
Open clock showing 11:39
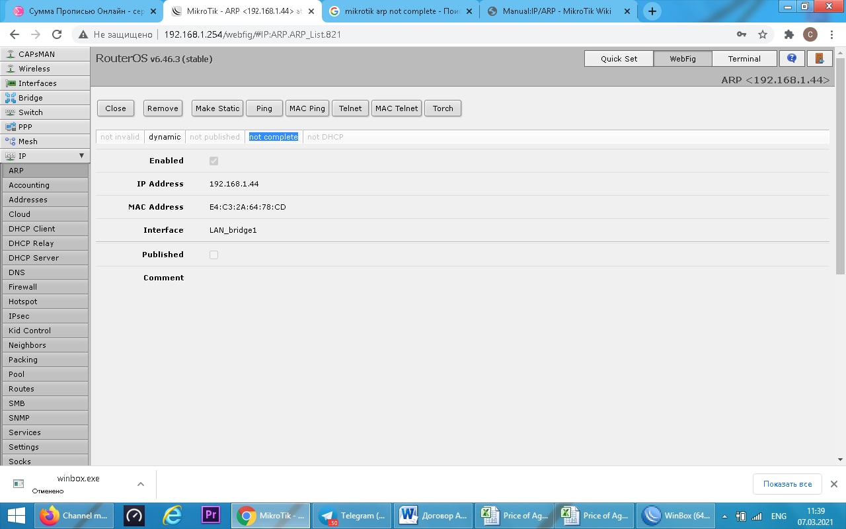pyautogui.click(x=816, y=516)
